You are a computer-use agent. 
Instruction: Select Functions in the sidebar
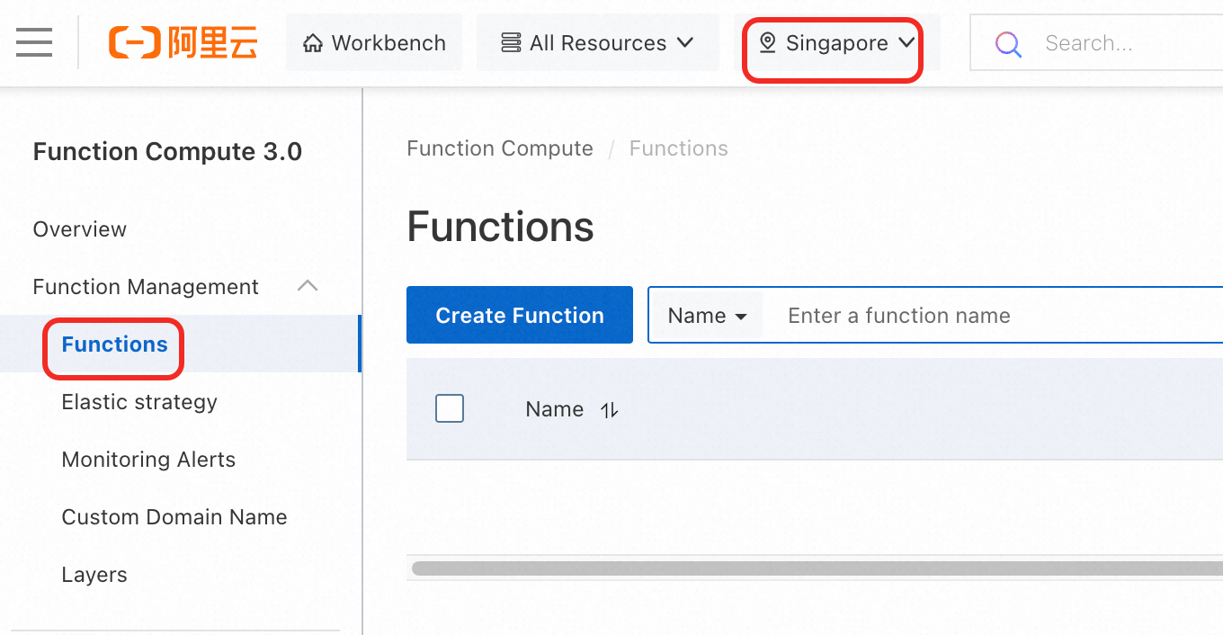(113, 344)
